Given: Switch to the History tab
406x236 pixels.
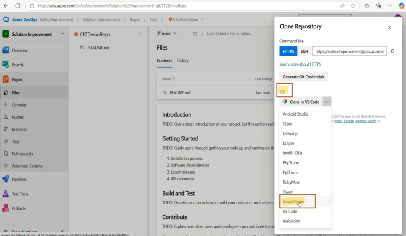Looking at the screenshot, I should click(x=183, y=60).
